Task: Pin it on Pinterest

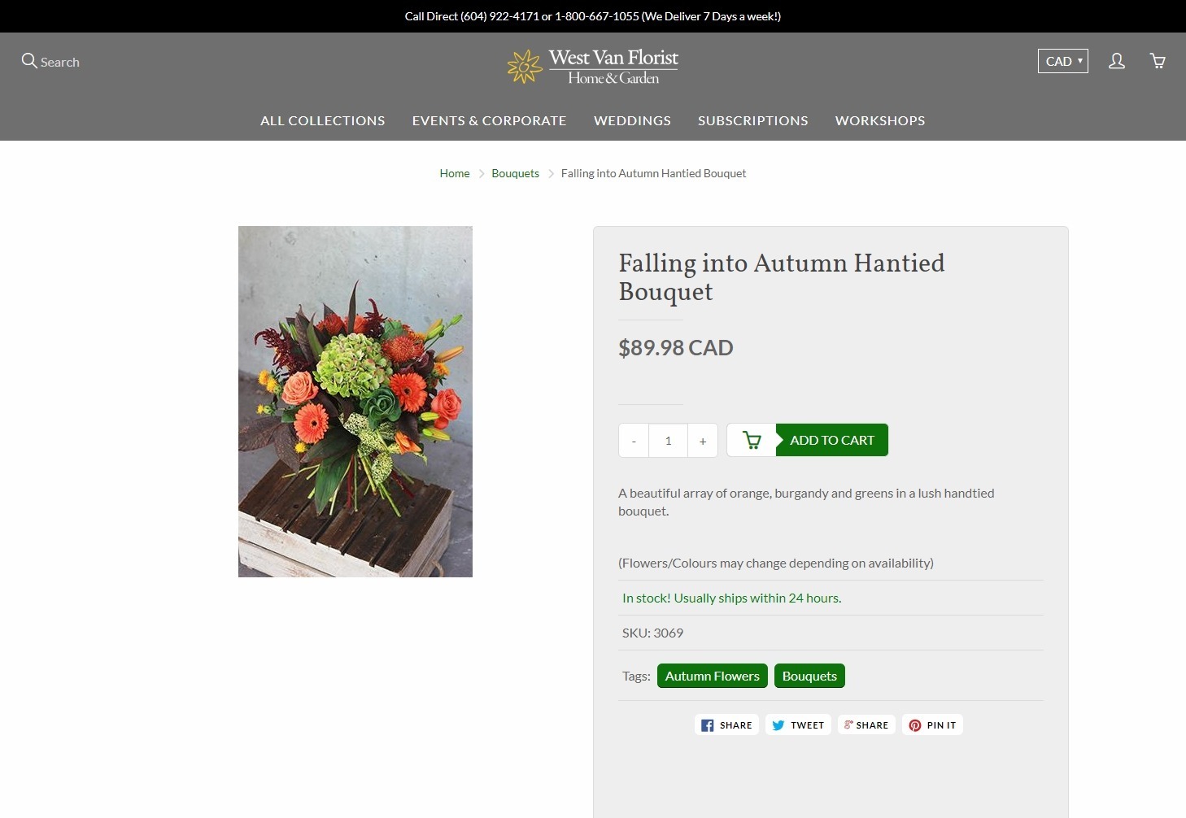Action: (932, 724)
